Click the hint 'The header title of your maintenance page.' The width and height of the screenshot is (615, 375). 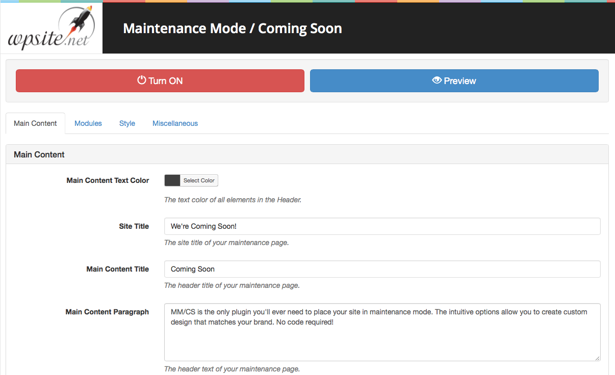pyautogui.click(x=232, y=285)
